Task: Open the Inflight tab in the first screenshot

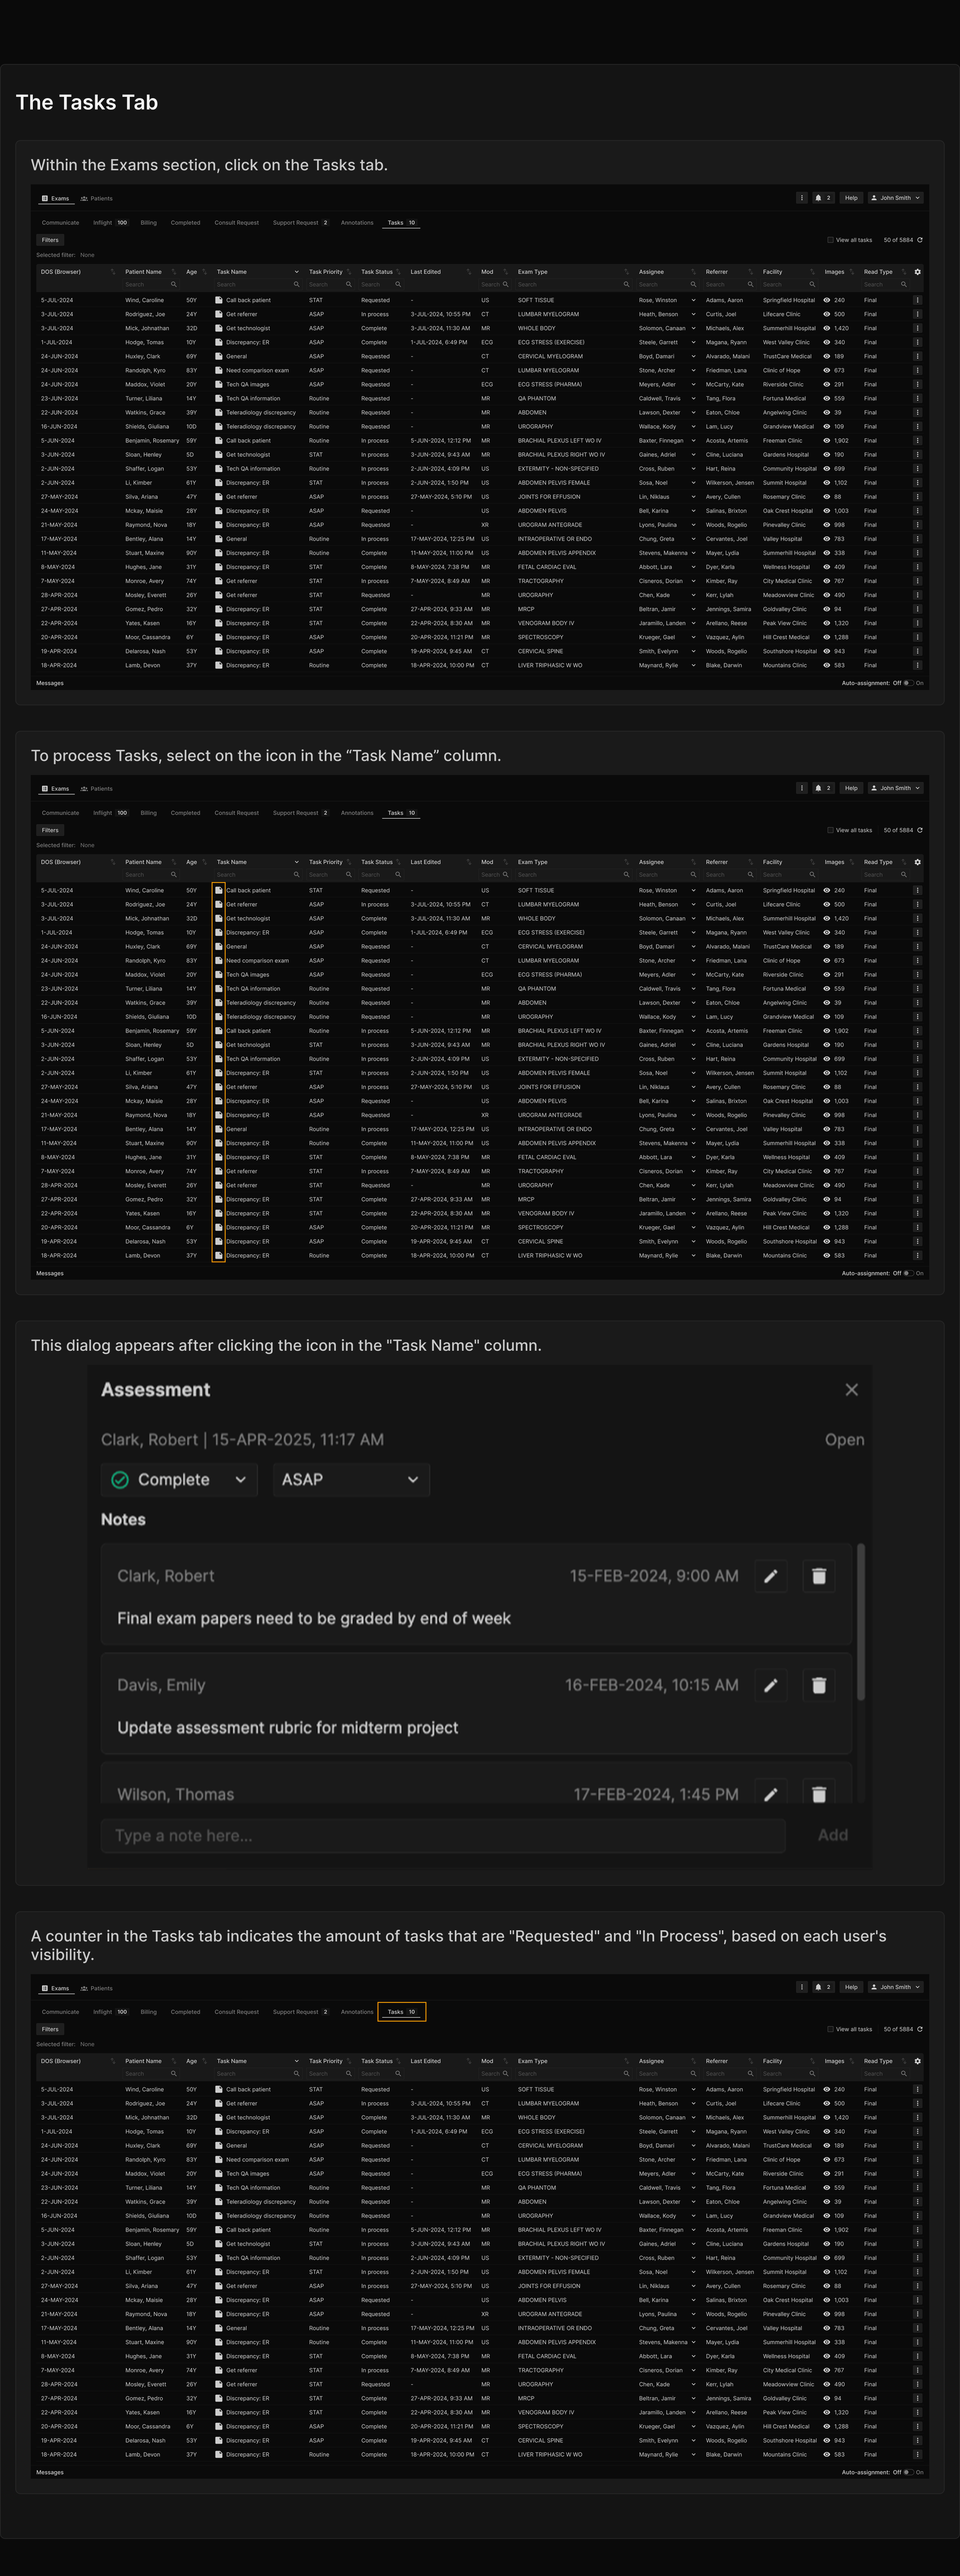Action: click(x=110, y=223)
